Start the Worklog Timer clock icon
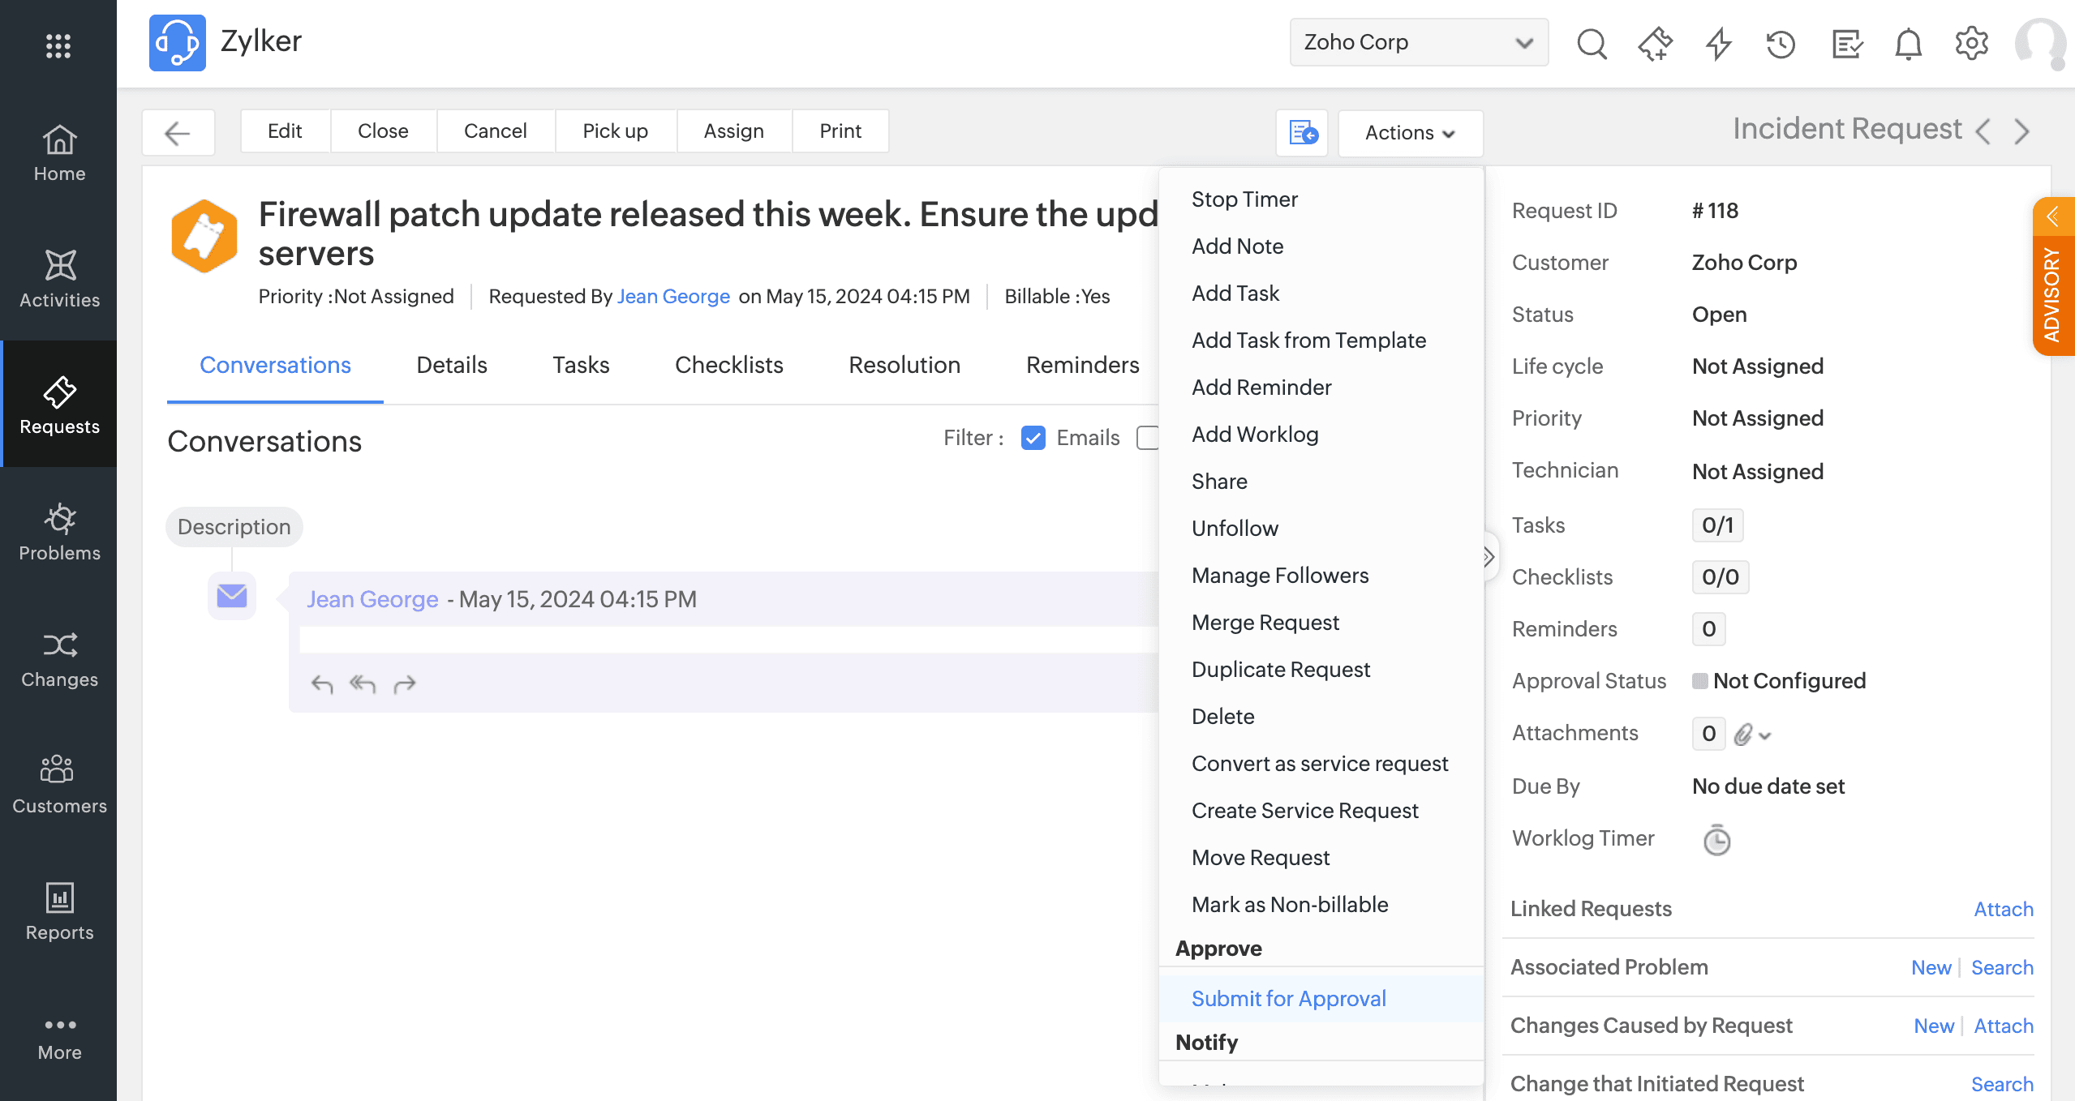 coord(1716,840)
